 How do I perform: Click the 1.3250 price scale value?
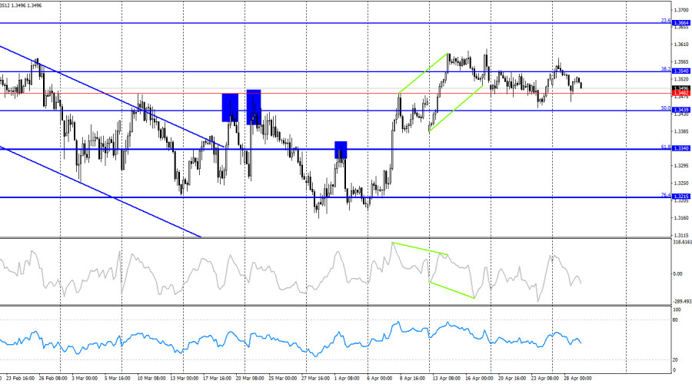(682, 183)
